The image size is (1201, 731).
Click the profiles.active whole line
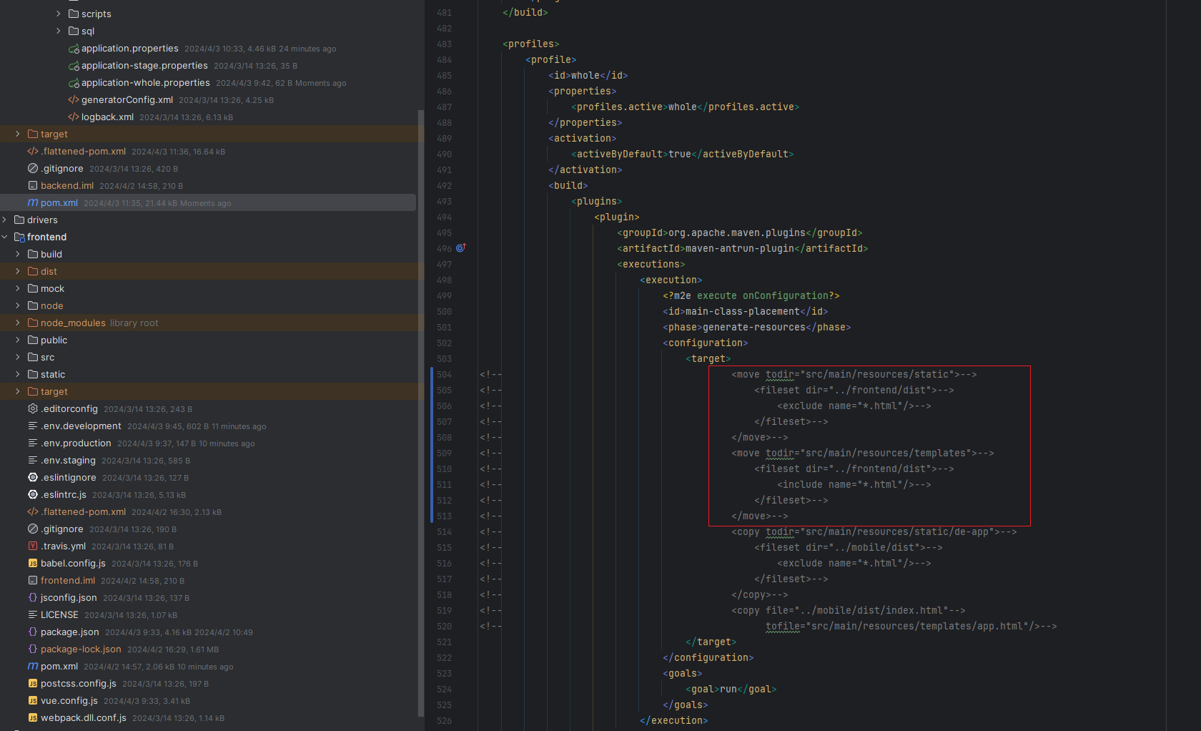click(685, 107)
